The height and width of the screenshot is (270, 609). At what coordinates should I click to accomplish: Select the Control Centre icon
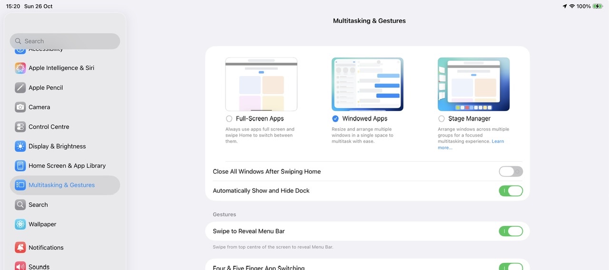[20, 127]
